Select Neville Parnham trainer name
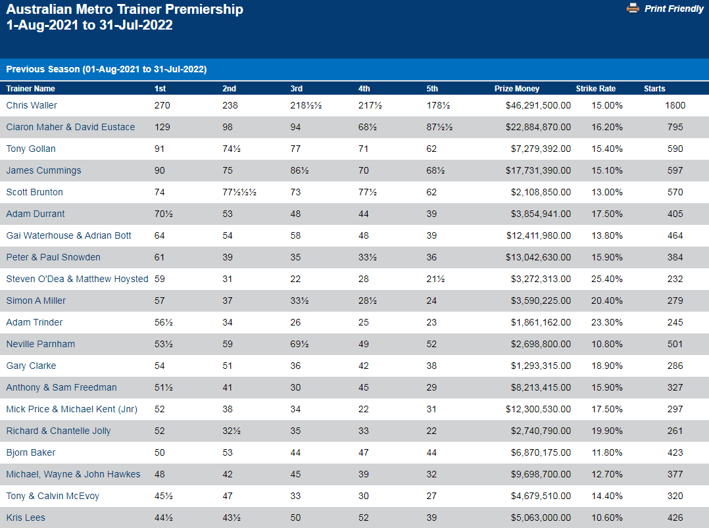Image resolution: width=709 pixels, height=528 pixels. coord(41,344)
